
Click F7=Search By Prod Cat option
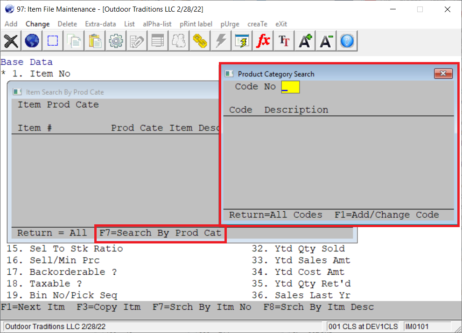pyautogui.click(x=160, y=233)
